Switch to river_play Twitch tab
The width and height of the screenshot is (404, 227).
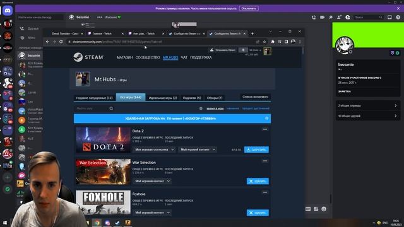click(145, 33)
